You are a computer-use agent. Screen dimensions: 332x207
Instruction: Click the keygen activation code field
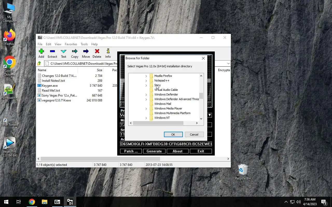[x=166, y=144]
